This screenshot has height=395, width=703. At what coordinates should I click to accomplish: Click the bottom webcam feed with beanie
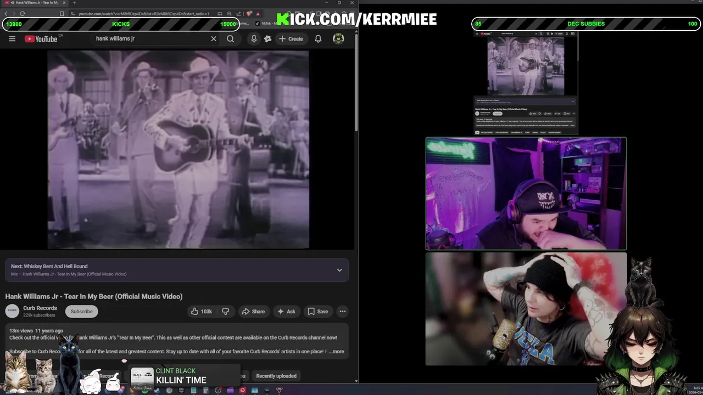(x=526, y=309)
